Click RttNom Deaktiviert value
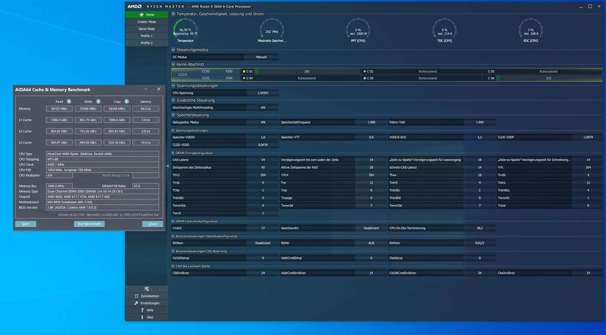The image size is (606, 335). point(263,243)
